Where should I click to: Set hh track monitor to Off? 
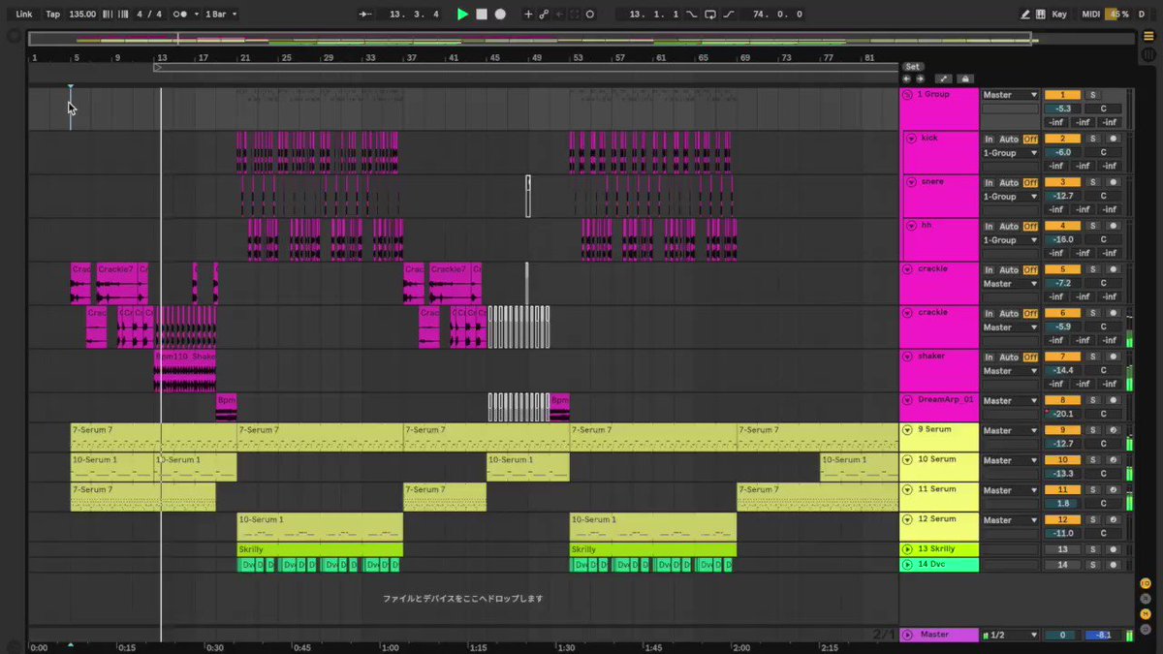point(1030,226)
